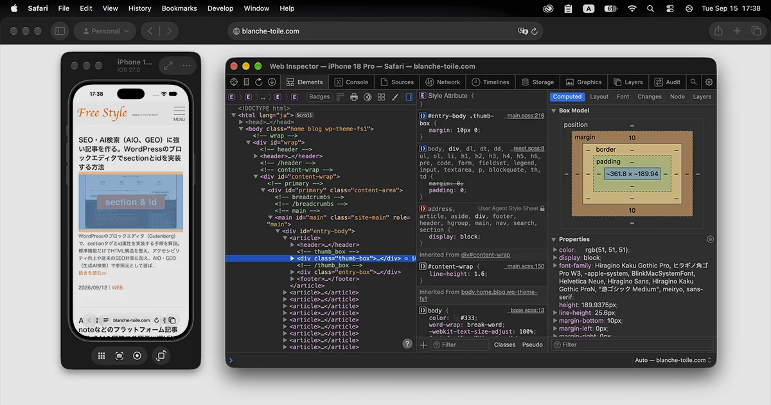
Task: Focus computed properties Filter field
Action: coord(632,345)
